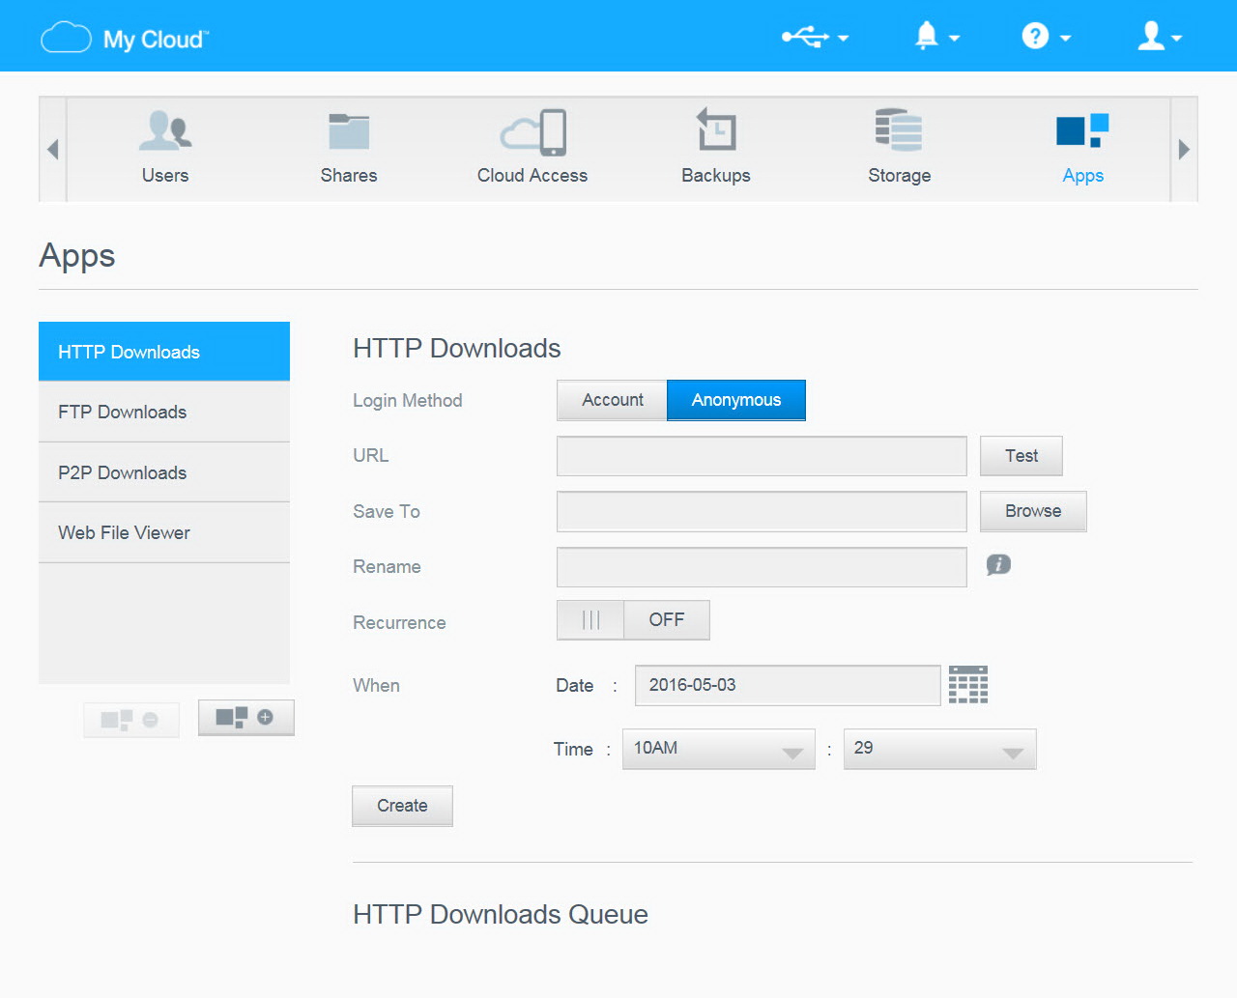Image resolution: width=1237 pixels, height=998 pixels.
Task: Click the add app plus icon
Action: pyautogui.click(x=245, y=718)
